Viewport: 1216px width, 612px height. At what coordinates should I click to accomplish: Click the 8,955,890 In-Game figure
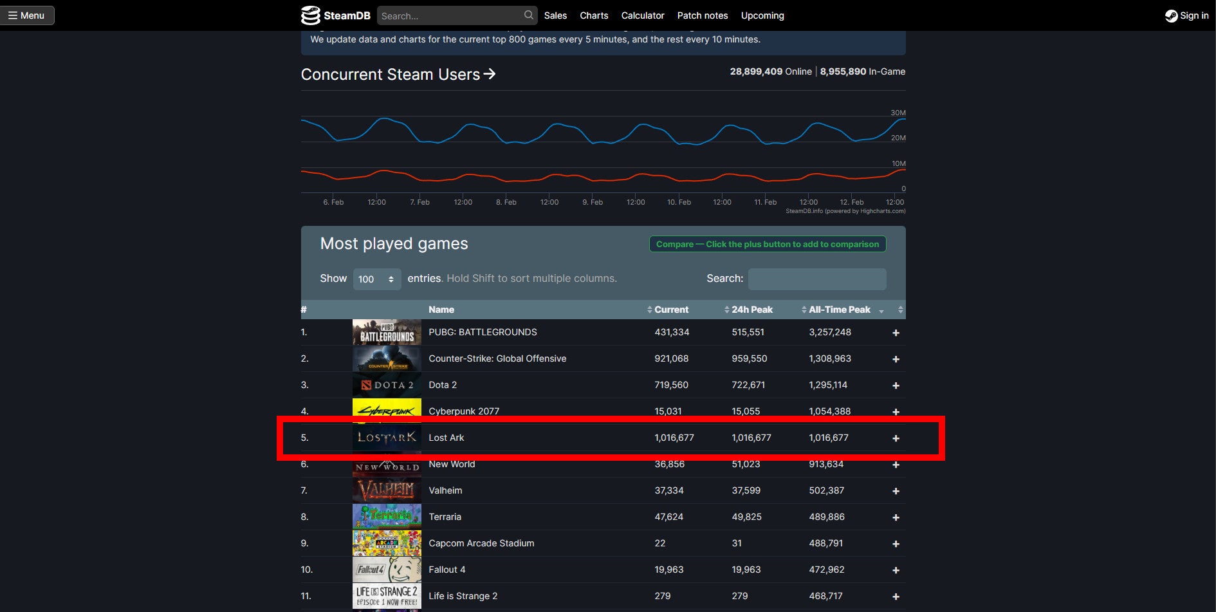pos(863,71)
